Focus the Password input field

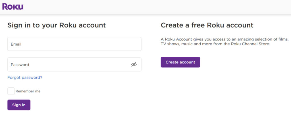[74, 64]
